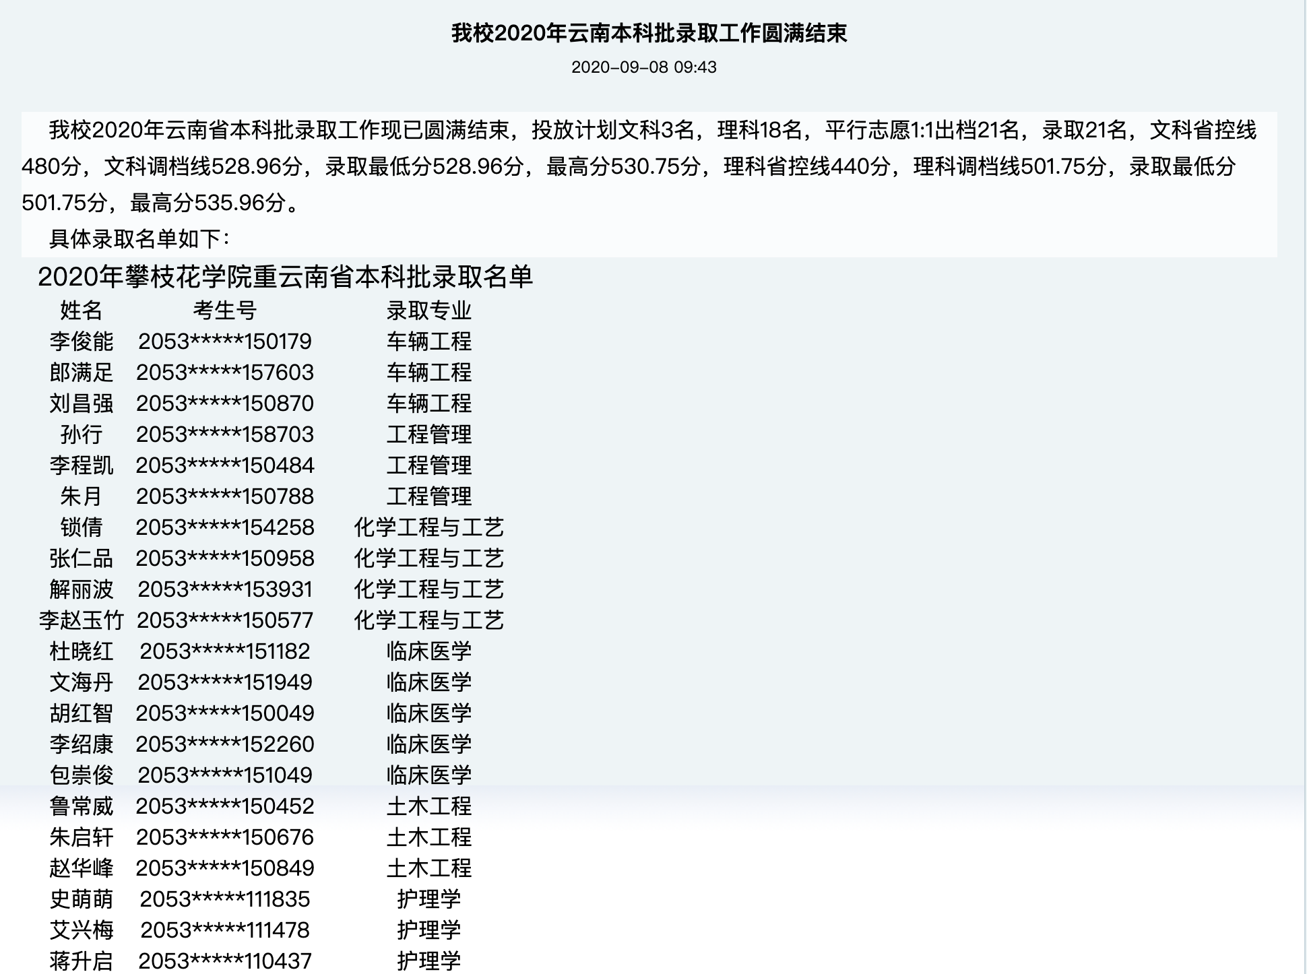Click 工程管理 in 孙行's row
1307x974 pixels.
[429, 434]
